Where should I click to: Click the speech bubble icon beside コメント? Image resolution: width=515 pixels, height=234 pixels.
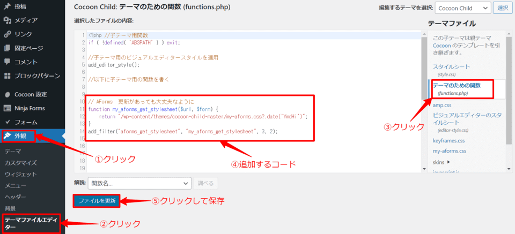pyautogui.click(x=7, y=62)
